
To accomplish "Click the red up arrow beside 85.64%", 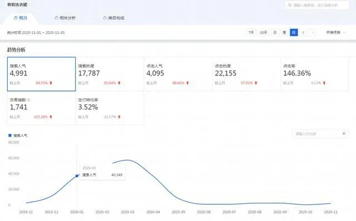I will [119, 83].
